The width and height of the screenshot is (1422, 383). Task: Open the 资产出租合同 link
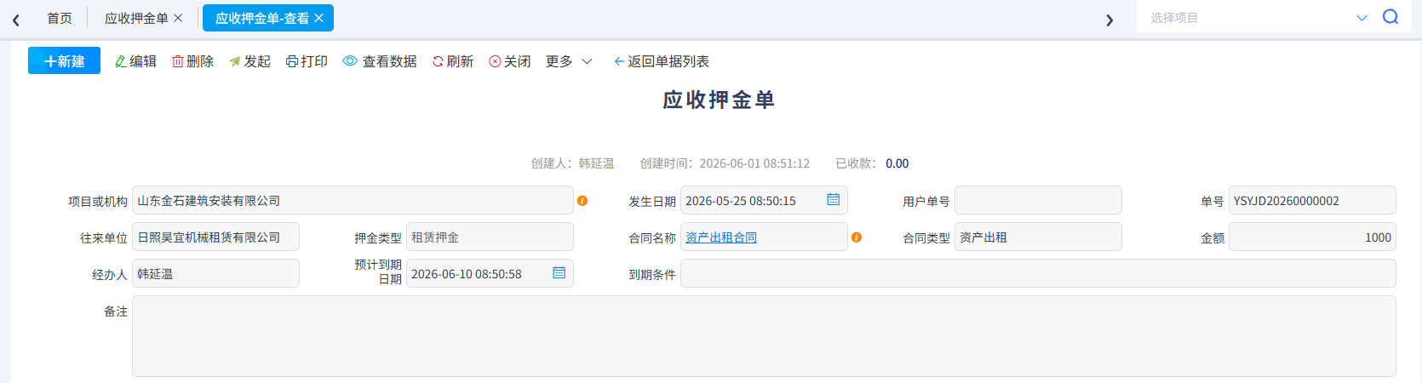(721, 237)
